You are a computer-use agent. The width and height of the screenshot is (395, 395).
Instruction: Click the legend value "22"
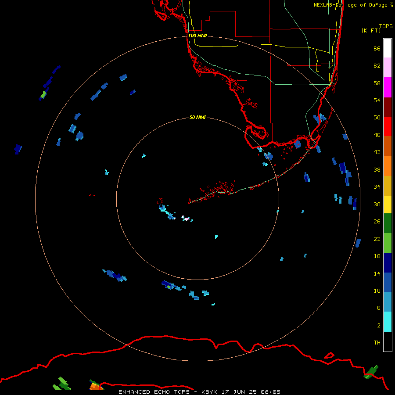click(377, 239)
